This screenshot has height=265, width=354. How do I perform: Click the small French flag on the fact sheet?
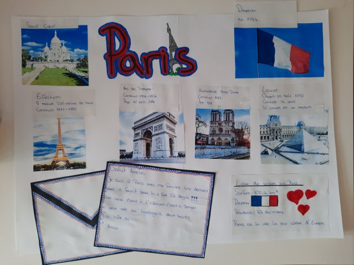[264, 201]
